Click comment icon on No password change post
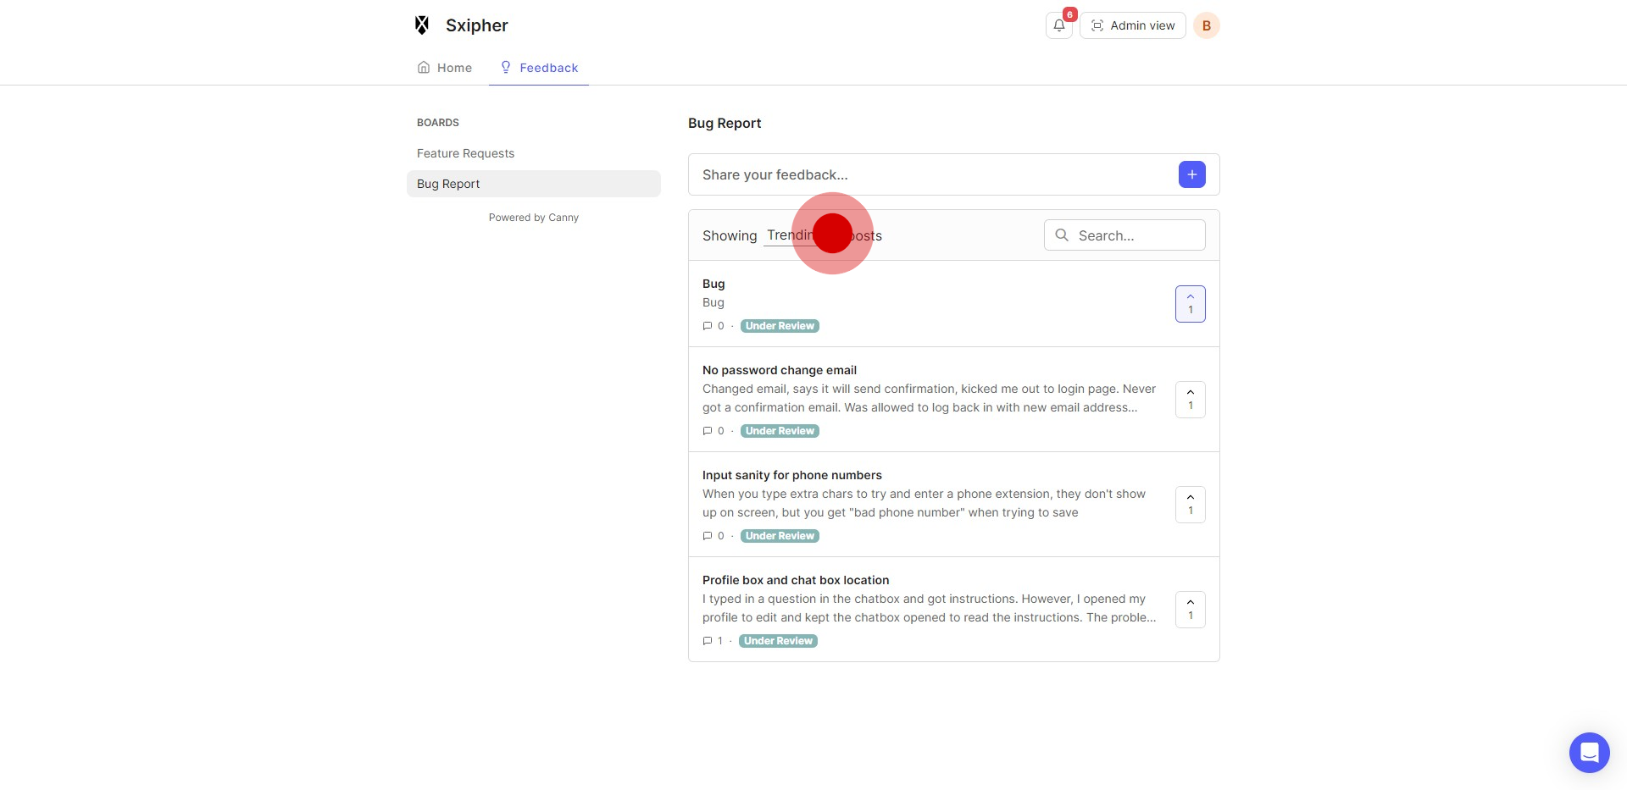The image size is (1627, 790). click(708, 431)
